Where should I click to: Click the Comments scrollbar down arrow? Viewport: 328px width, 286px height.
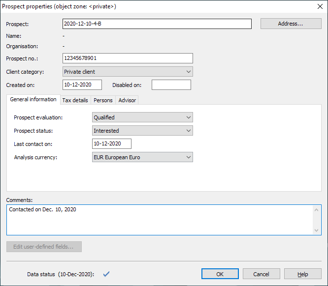tap(317, 230)
